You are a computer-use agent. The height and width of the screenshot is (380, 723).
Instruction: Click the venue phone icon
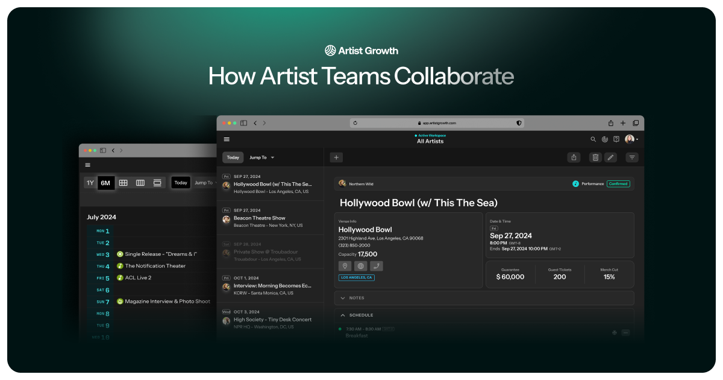(377, 266)
